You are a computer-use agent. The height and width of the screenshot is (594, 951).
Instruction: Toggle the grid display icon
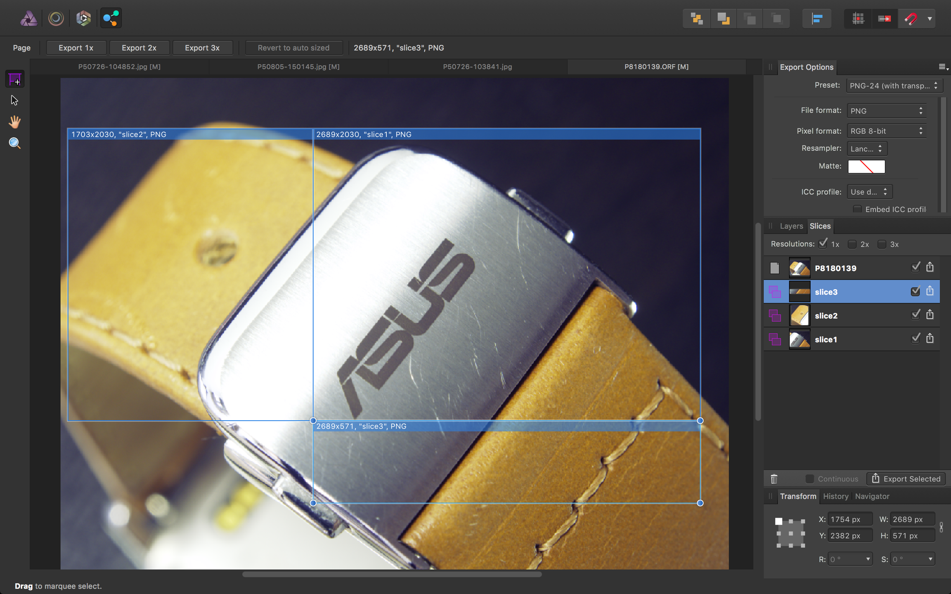858,19
